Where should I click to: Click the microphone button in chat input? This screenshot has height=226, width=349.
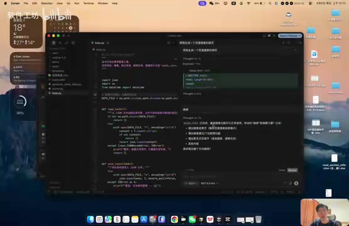click(296, 183)
